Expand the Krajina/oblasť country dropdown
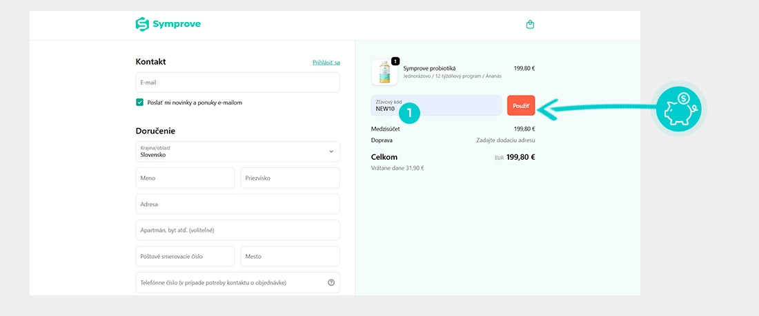 point(237,151)
